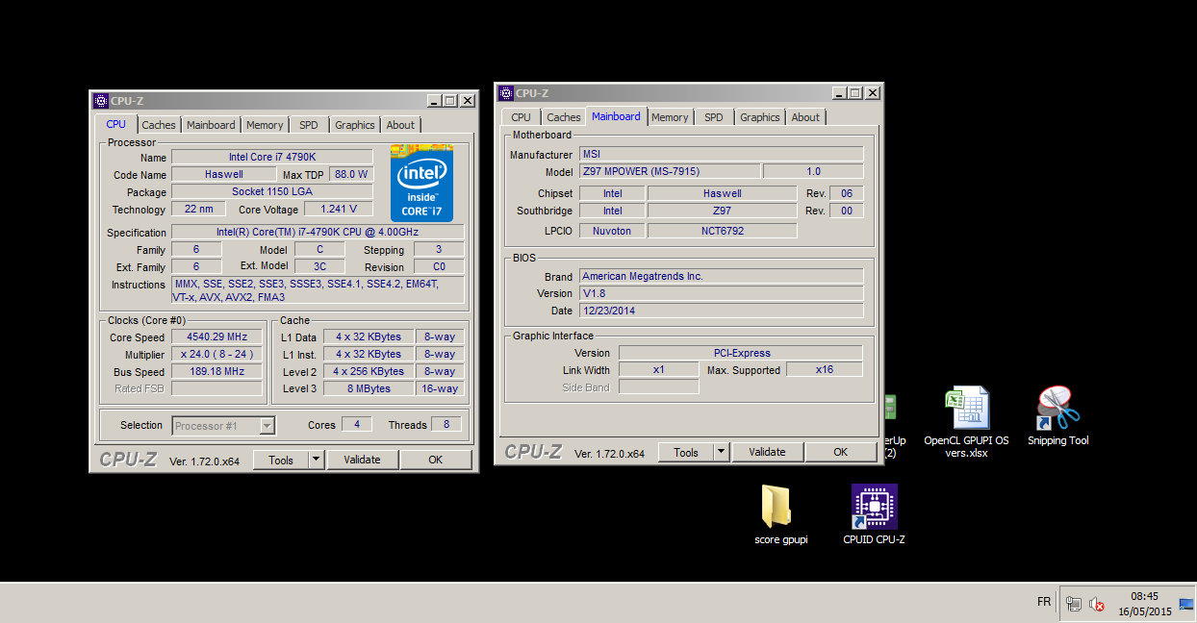Open the taskbar clock showing 08:45
Image resolution: width=1197 pixels, height=623 pixels.
[x=1144, y=604]
